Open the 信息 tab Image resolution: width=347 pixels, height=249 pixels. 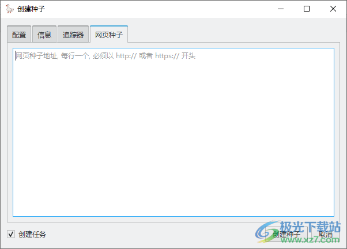44,35
